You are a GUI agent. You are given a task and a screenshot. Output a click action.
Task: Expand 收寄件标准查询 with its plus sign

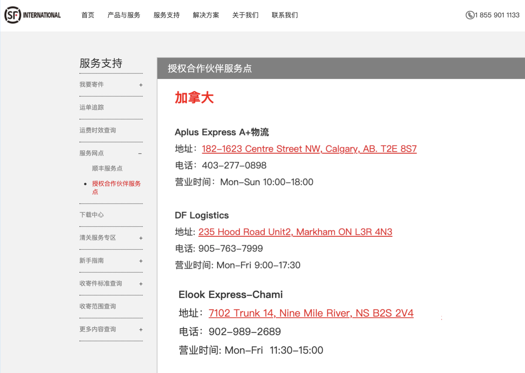click(x=141, y=284)
